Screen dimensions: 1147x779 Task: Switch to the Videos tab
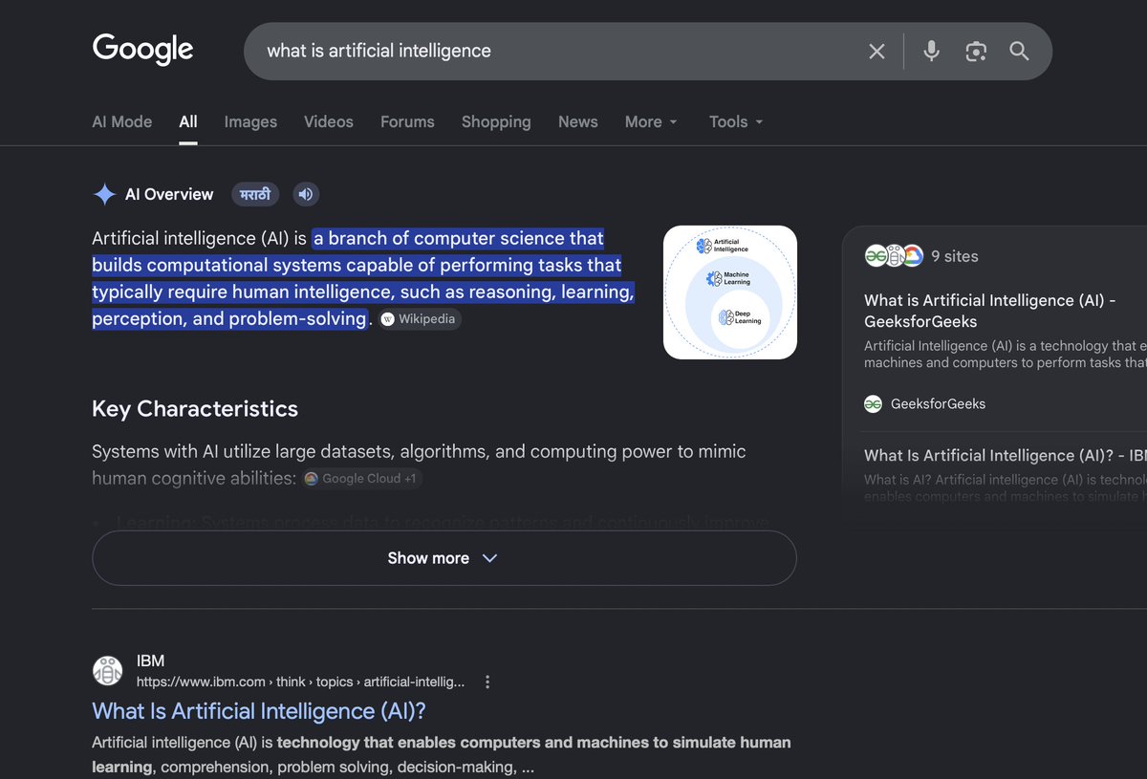pos(329,121)
